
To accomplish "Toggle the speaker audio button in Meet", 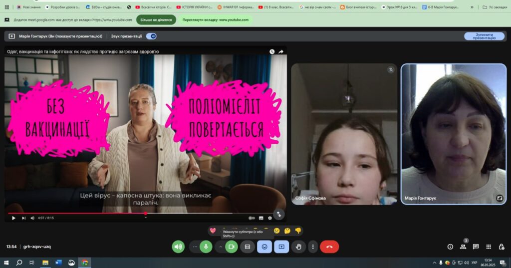I will point(178,247).
